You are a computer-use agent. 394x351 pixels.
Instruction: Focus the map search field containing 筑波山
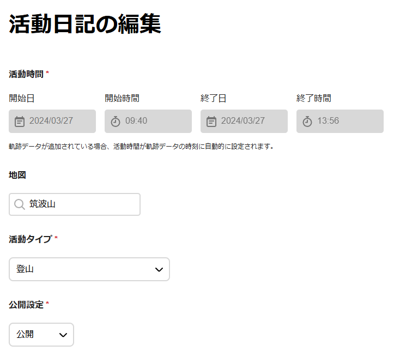coord(82,204)
